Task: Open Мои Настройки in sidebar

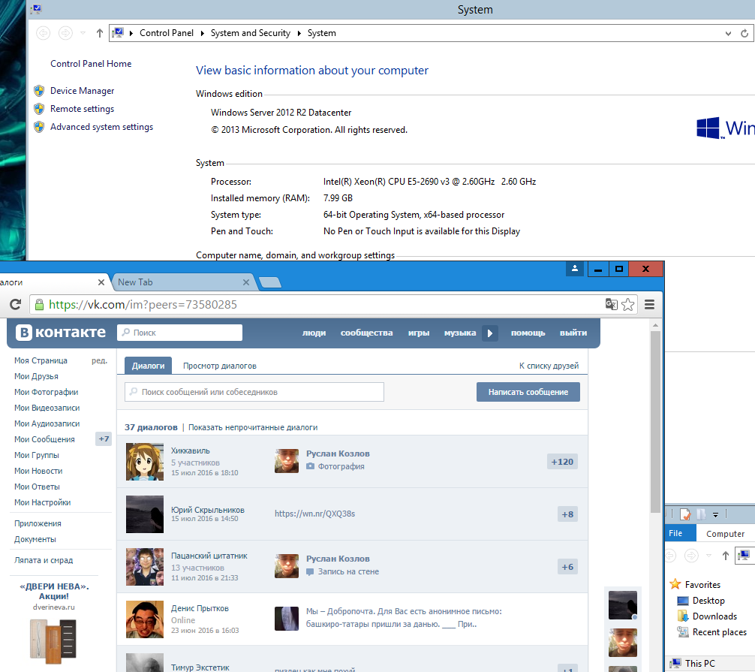Action: coord(42,502)
